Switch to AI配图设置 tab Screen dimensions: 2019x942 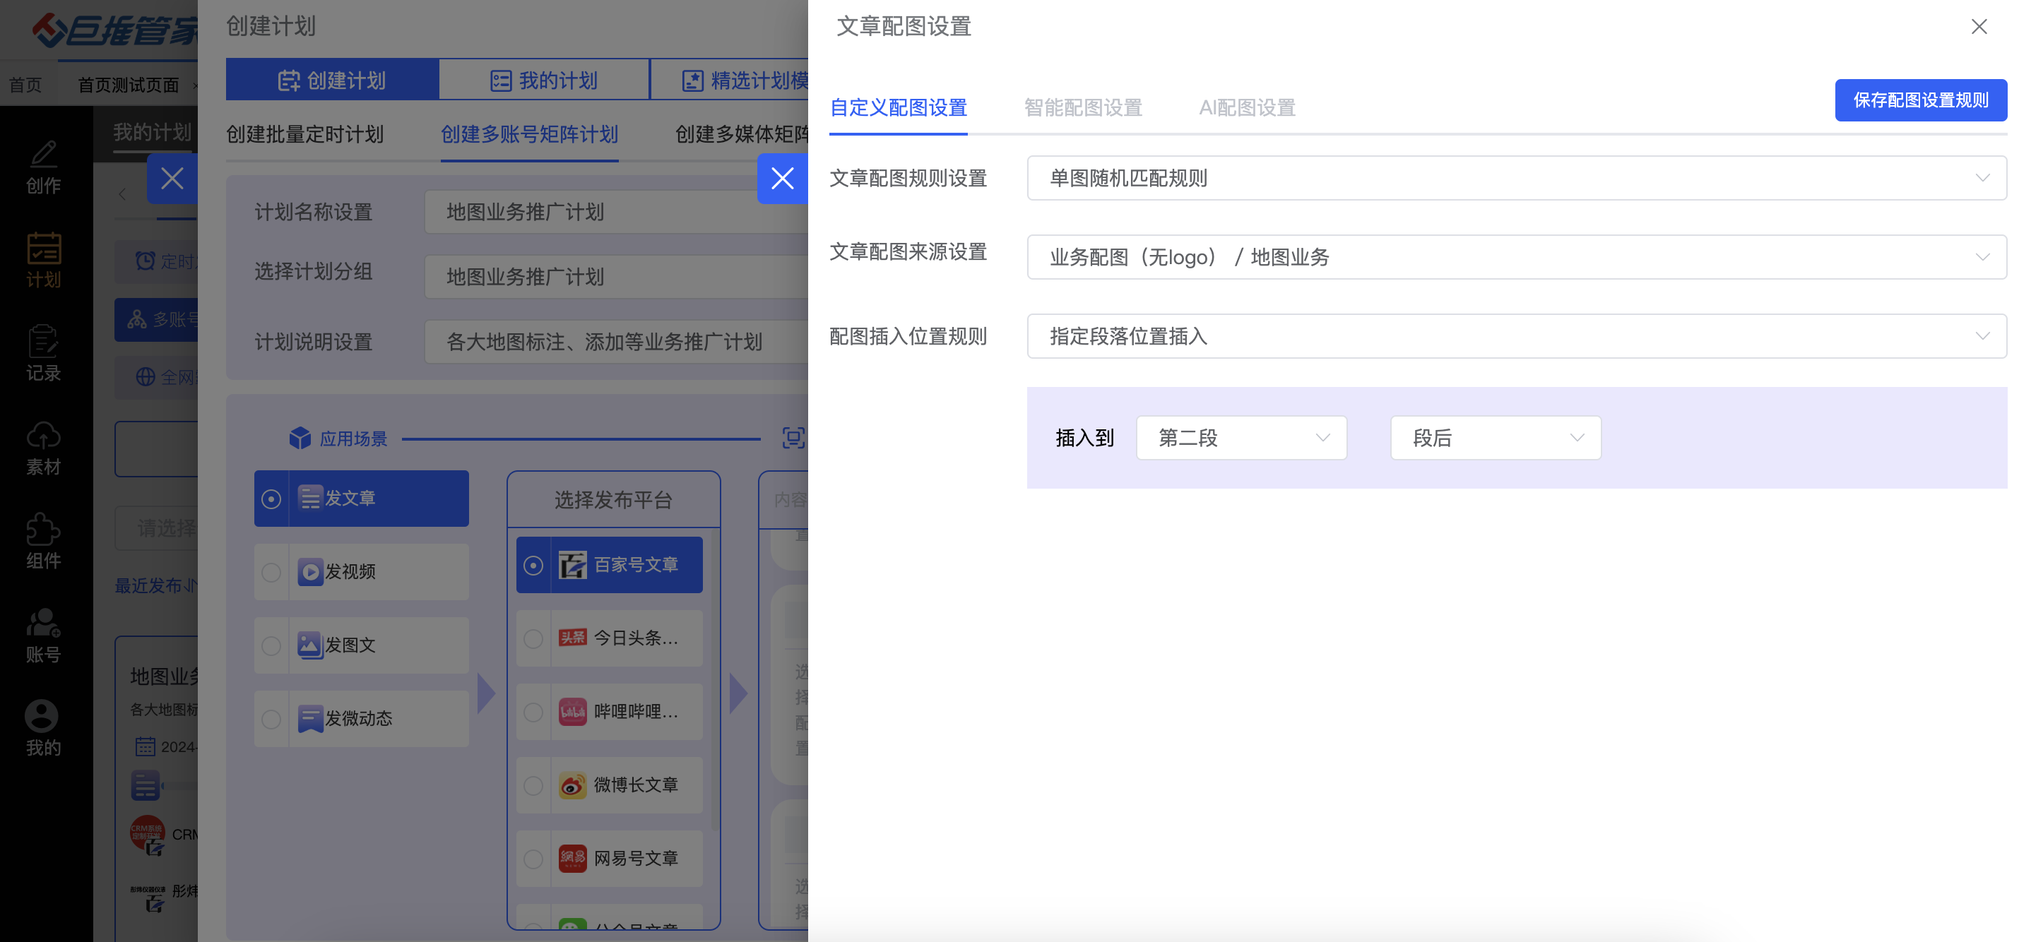[x=1246, y=108]
